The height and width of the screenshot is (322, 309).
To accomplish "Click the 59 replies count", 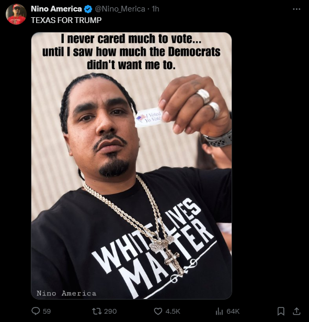I will point(47,311).
